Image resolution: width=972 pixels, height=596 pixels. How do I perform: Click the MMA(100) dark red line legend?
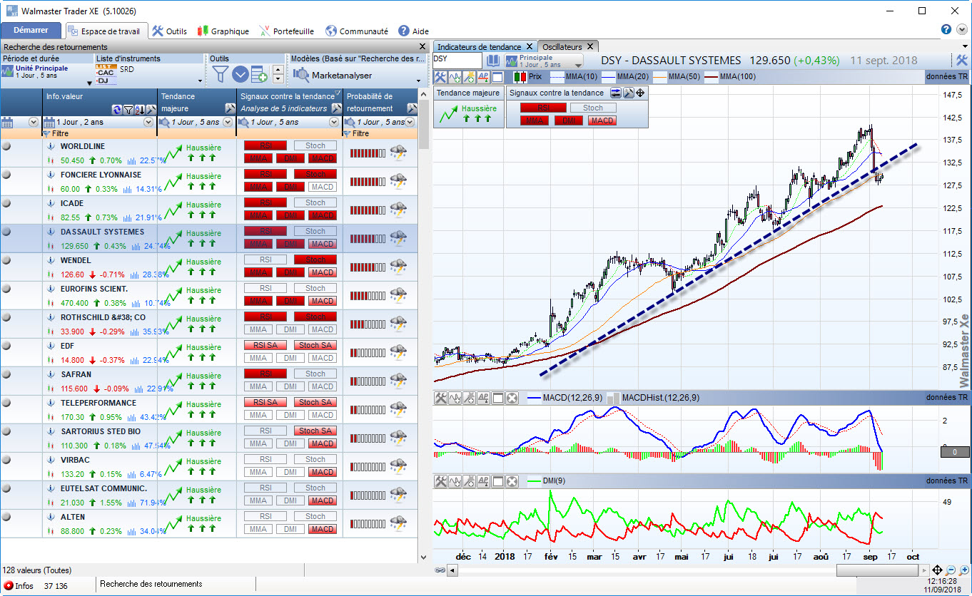click(731, 76)
